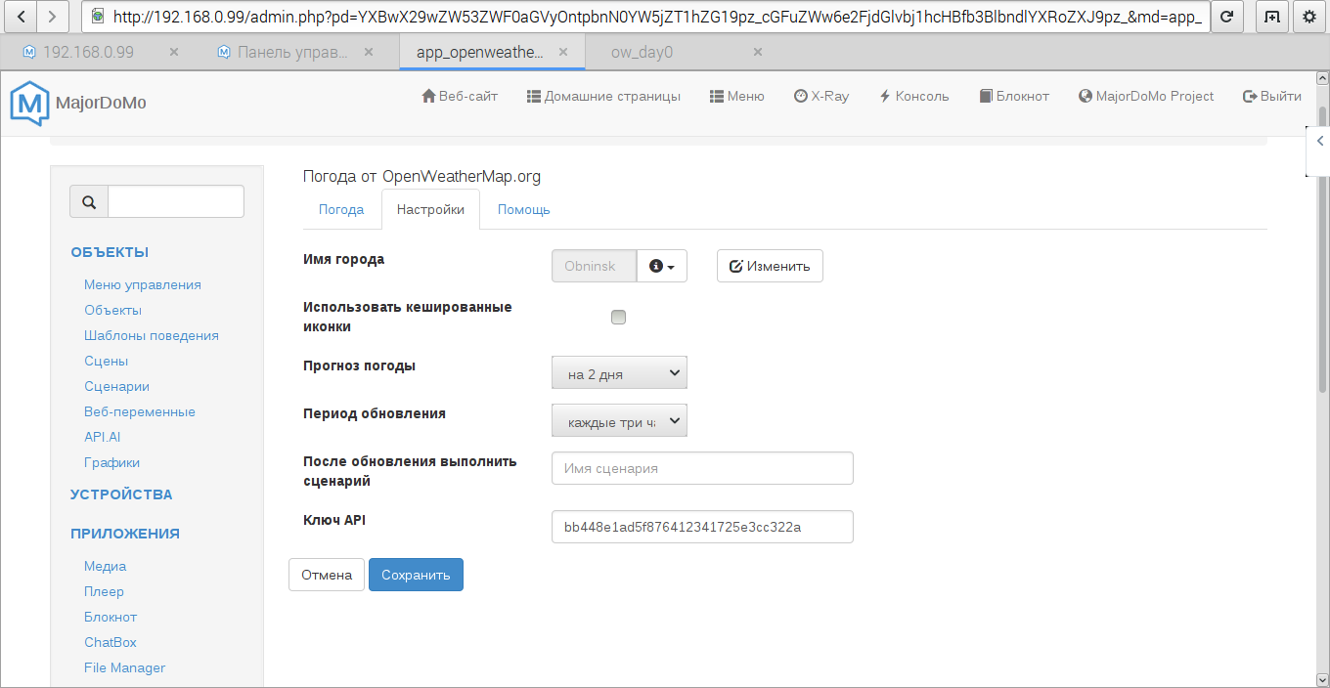The image size is (1330, 688).
Task: Open API.AI in sidebar
Action: [x=103, y=437]
